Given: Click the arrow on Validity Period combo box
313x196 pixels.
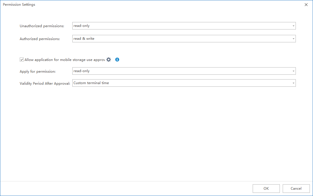Looking at the screenshot, I should [x=293, y=83].
